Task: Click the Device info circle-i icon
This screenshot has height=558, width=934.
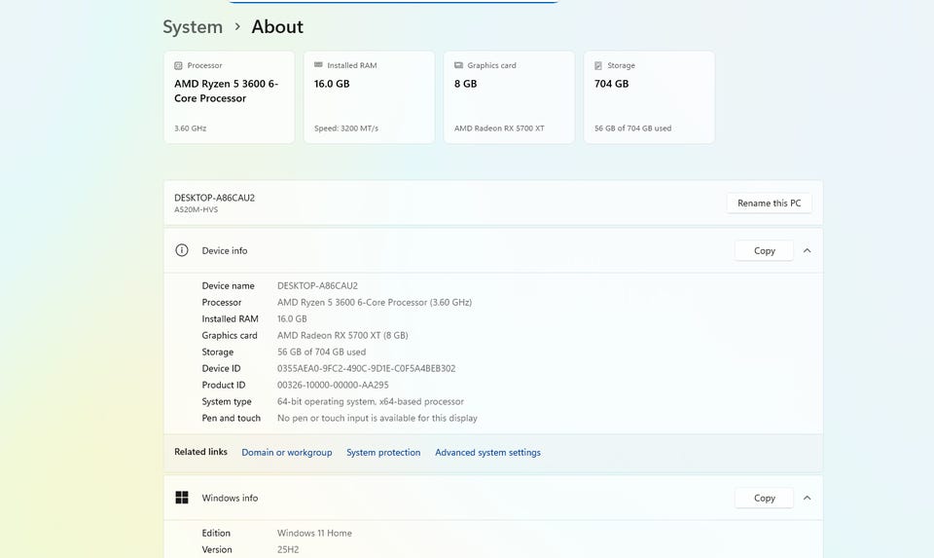Action: (182, 250)
